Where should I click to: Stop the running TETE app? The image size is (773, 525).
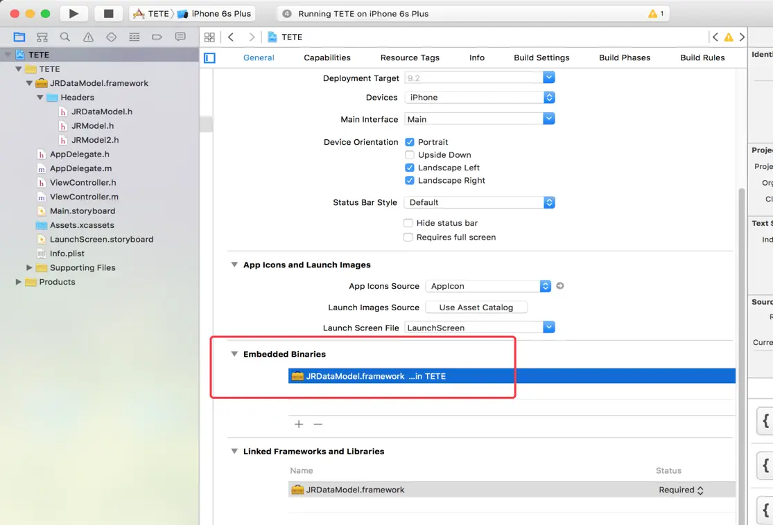pyautogui.click(x=108, y=13)
